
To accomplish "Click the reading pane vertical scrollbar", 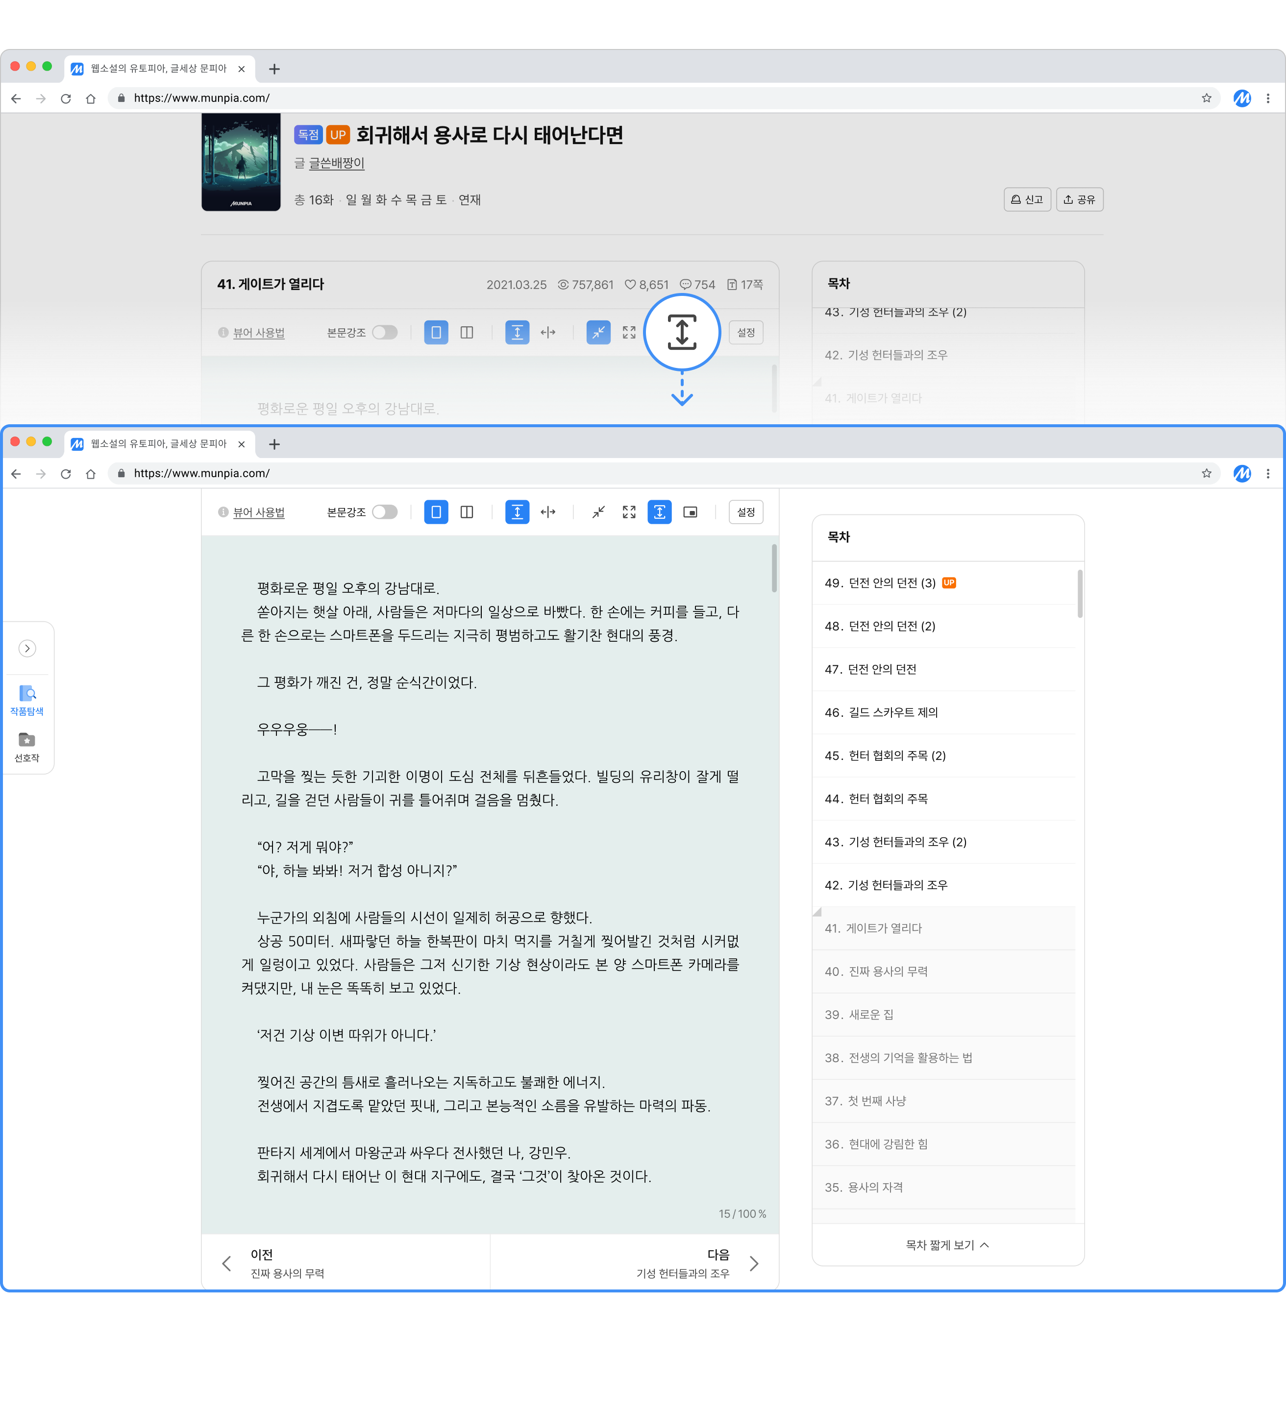I will pyautogui.click(x=774, y=568).
